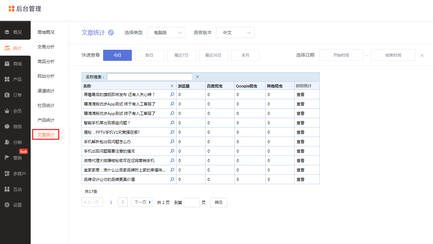
Task: Click 查看 for 品牌设计让你的品牌更具价值 row
Action: [301, 180]
